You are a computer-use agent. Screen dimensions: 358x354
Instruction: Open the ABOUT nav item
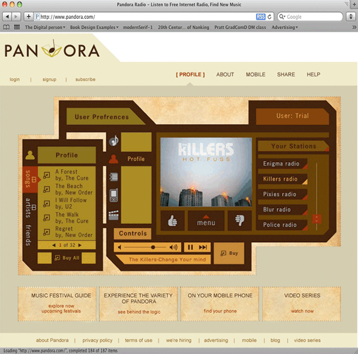[225, 75]
